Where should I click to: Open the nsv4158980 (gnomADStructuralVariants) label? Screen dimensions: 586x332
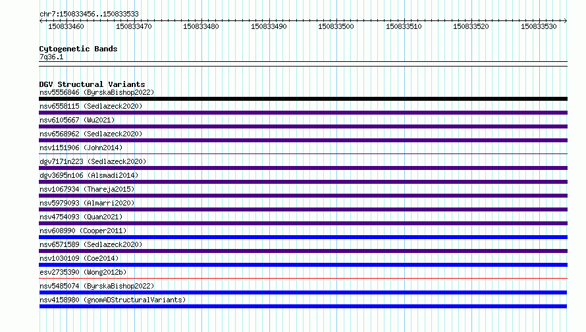point(113,300)
